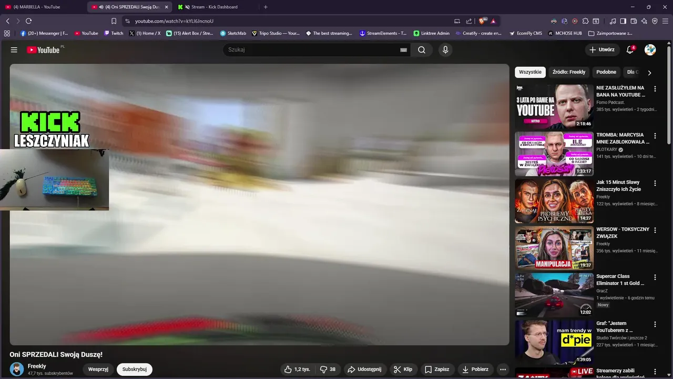Click the address bar URL
The height and width of the screenshot is (379, 673).
pyautogui.click(x=174, y=21)
